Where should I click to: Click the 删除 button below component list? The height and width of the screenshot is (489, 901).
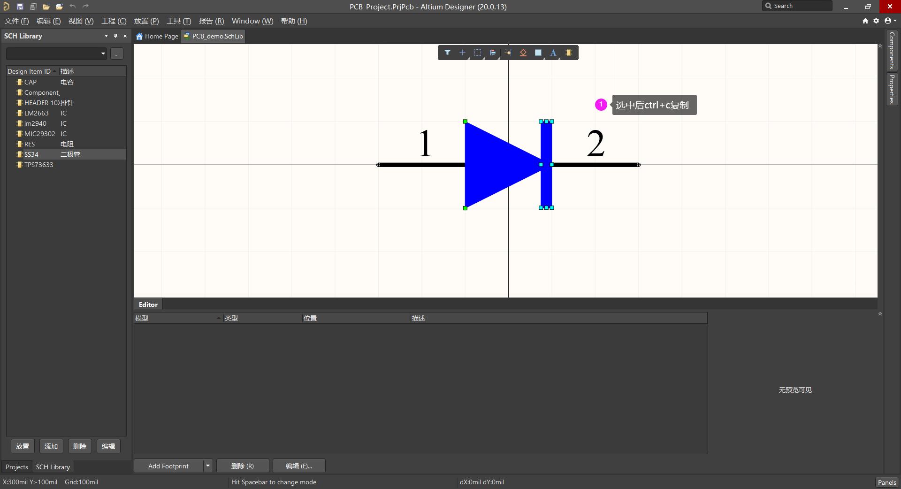point(80,446)
